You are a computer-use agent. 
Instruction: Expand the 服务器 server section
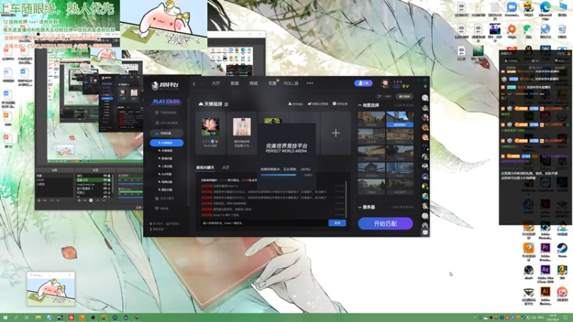pos(360,207)
